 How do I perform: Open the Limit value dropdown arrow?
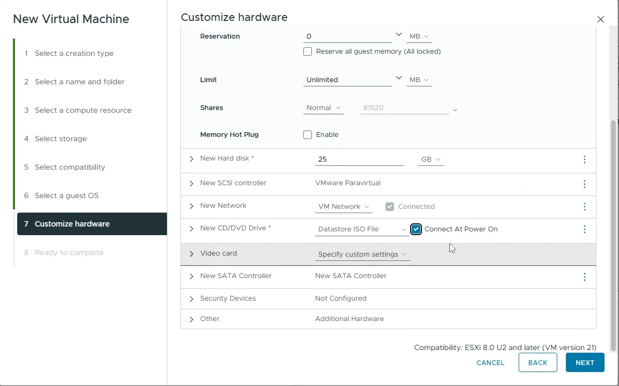[x=398, y=78]
